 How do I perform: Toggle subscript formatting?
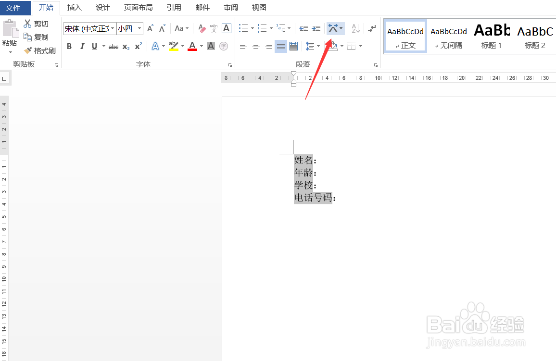125,46
